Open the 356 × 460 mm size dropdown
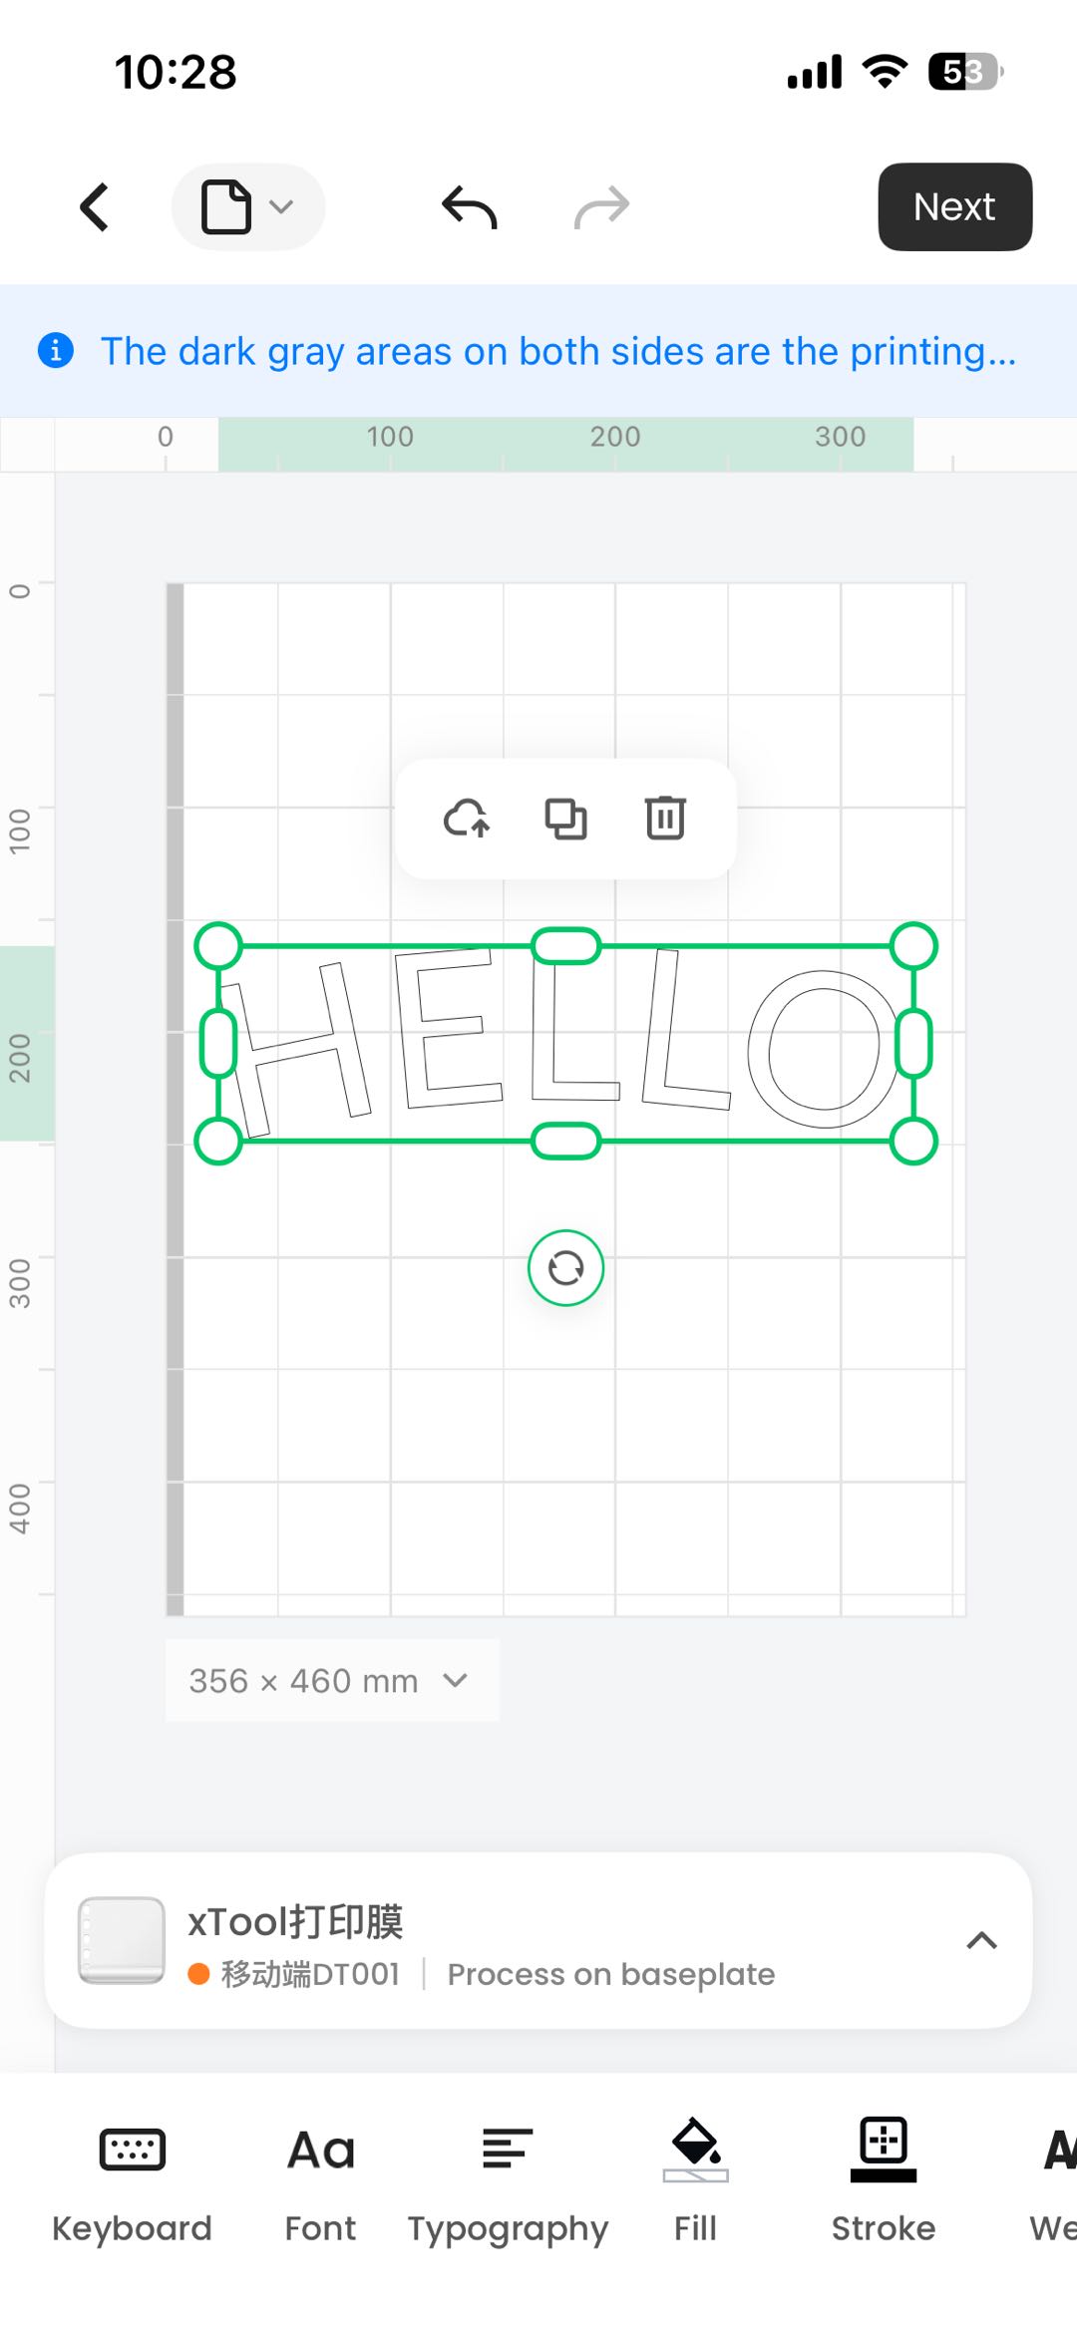Image resolution: width=1077 pixels, height=2330 pixels. coord(332,1681)
